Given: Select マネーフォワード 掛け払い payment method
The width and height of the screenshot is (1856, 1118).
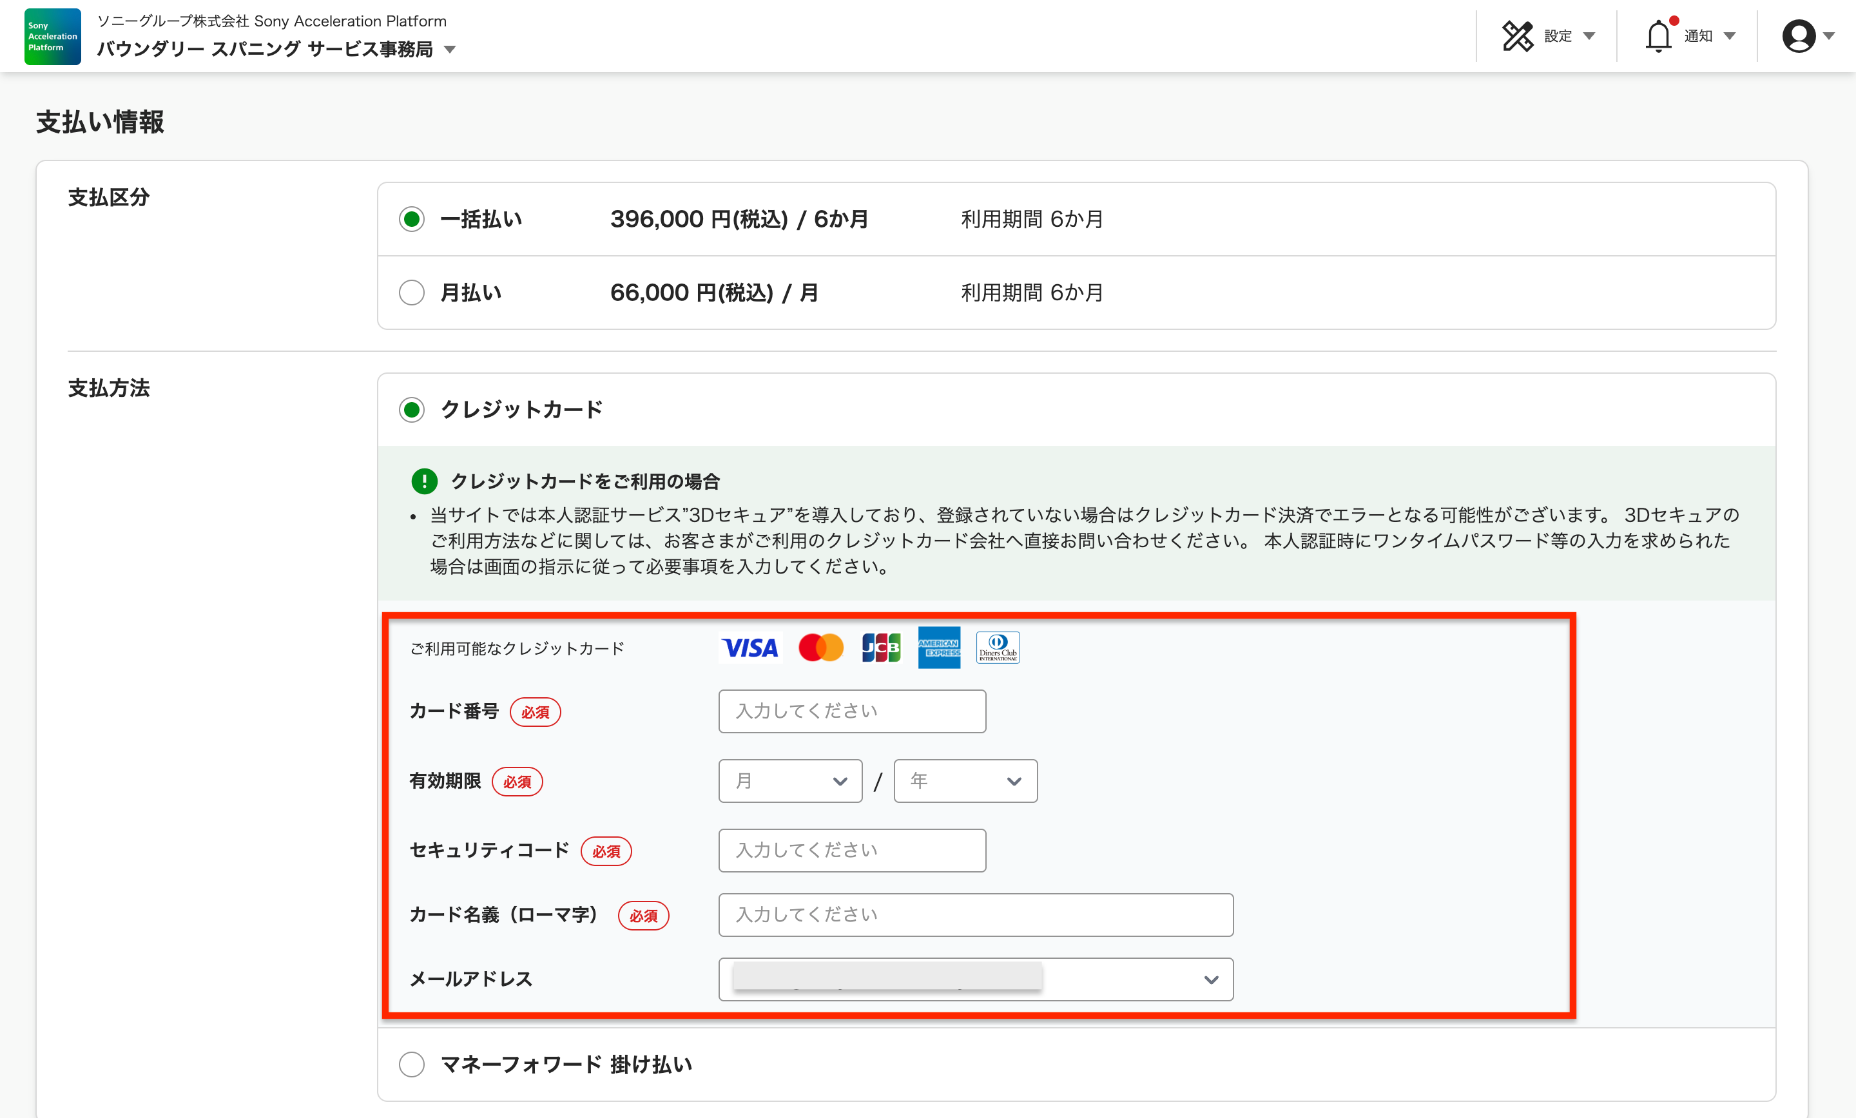Looking at the screenshot, I should click(x=412, y=1065).
